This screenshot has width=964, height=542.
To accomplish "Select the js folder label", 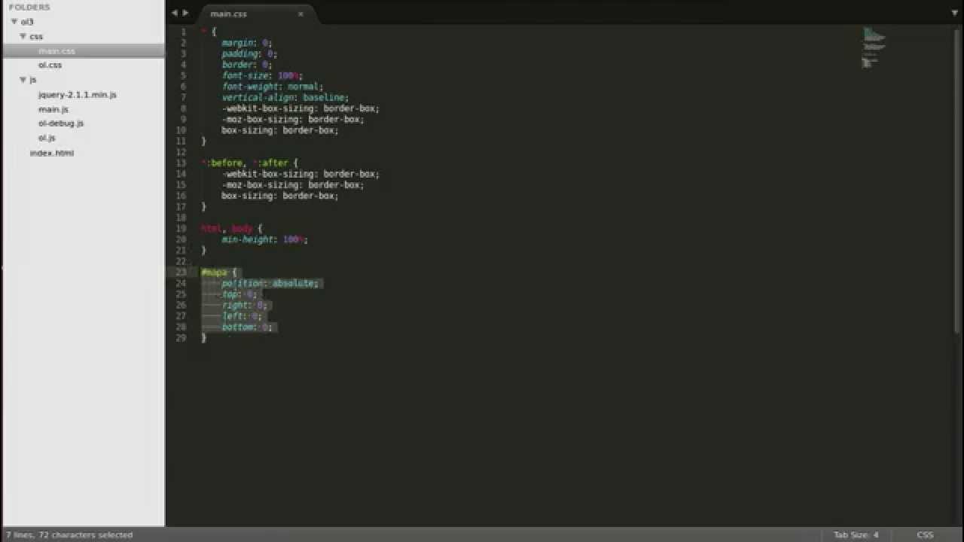I will 33,79.
